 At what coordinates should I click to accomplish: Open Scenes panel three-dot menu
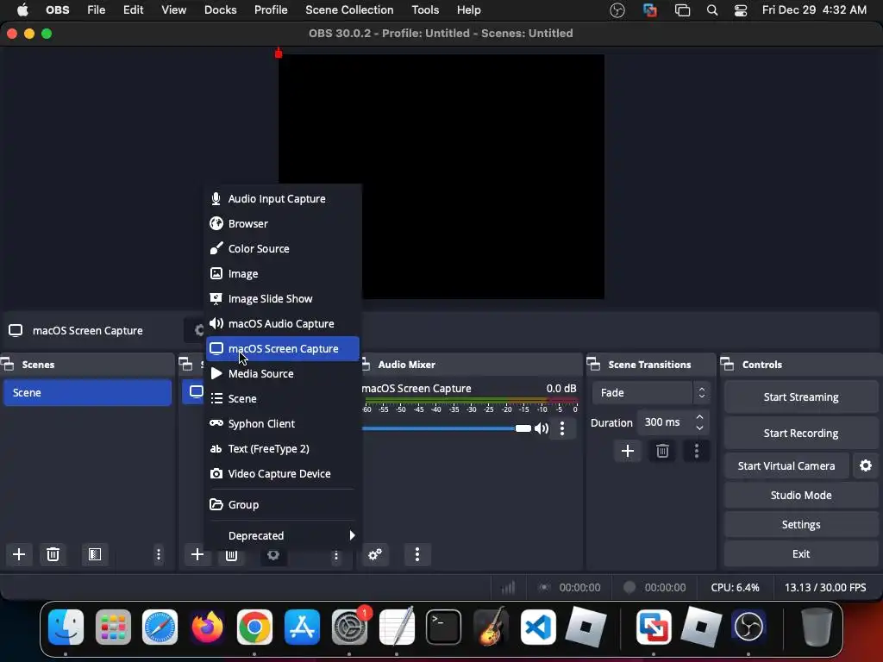coord(159,554)
